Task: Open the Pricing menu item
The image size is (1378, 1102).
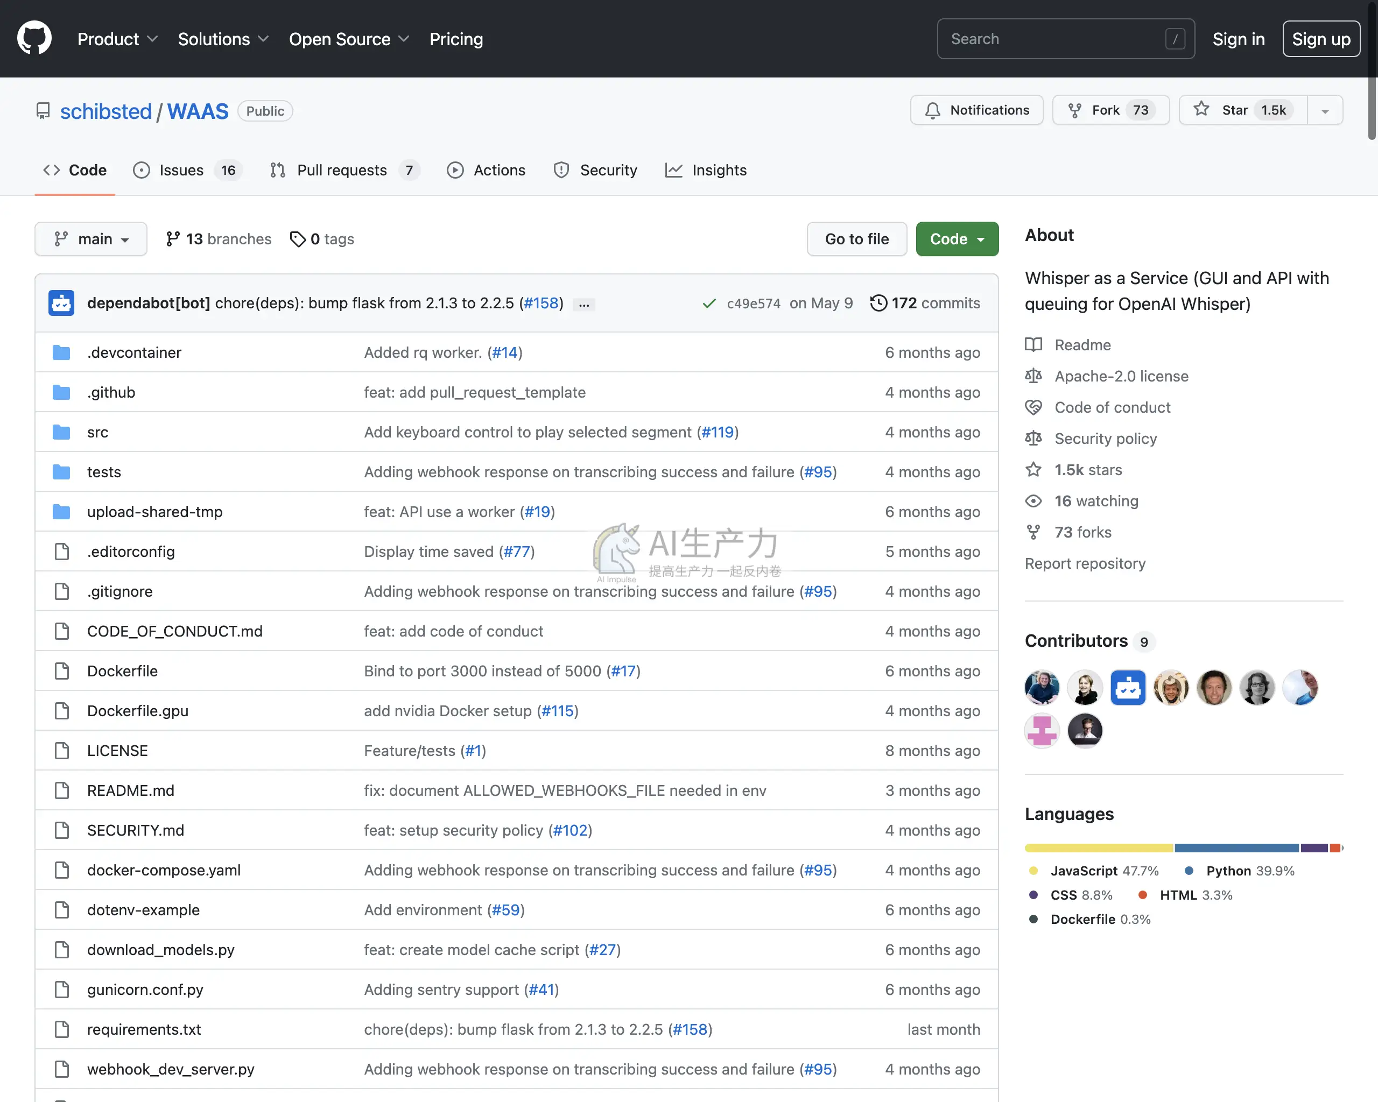Action: pyautogui.click(x=456, y=39)
